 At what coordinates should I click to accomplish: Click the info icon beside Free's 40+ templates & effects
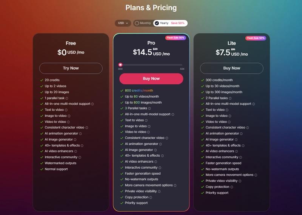pyautogui.click(x=82, y=146)
